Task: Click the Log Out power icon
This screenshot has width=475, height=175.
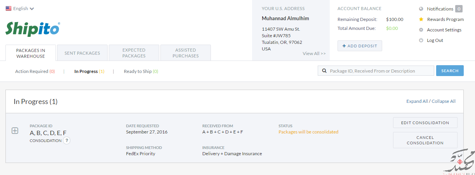Action: click(421, 40)
